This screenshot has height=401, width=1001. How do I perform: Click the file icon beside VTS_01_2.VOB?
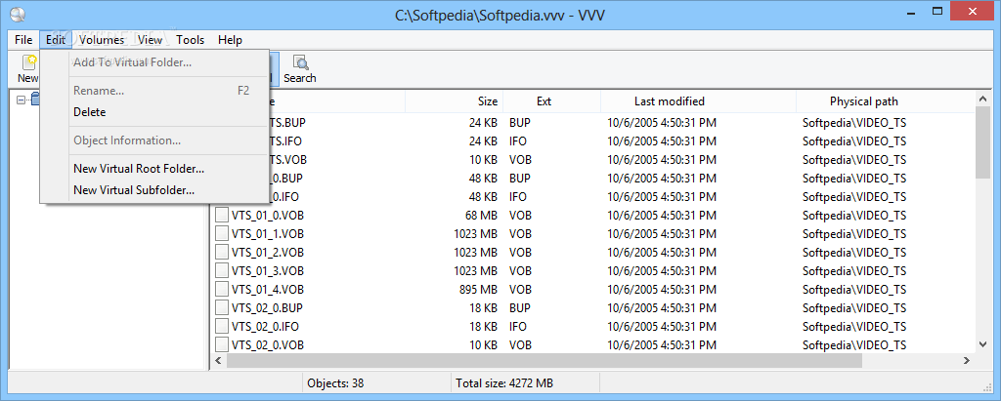222,253
